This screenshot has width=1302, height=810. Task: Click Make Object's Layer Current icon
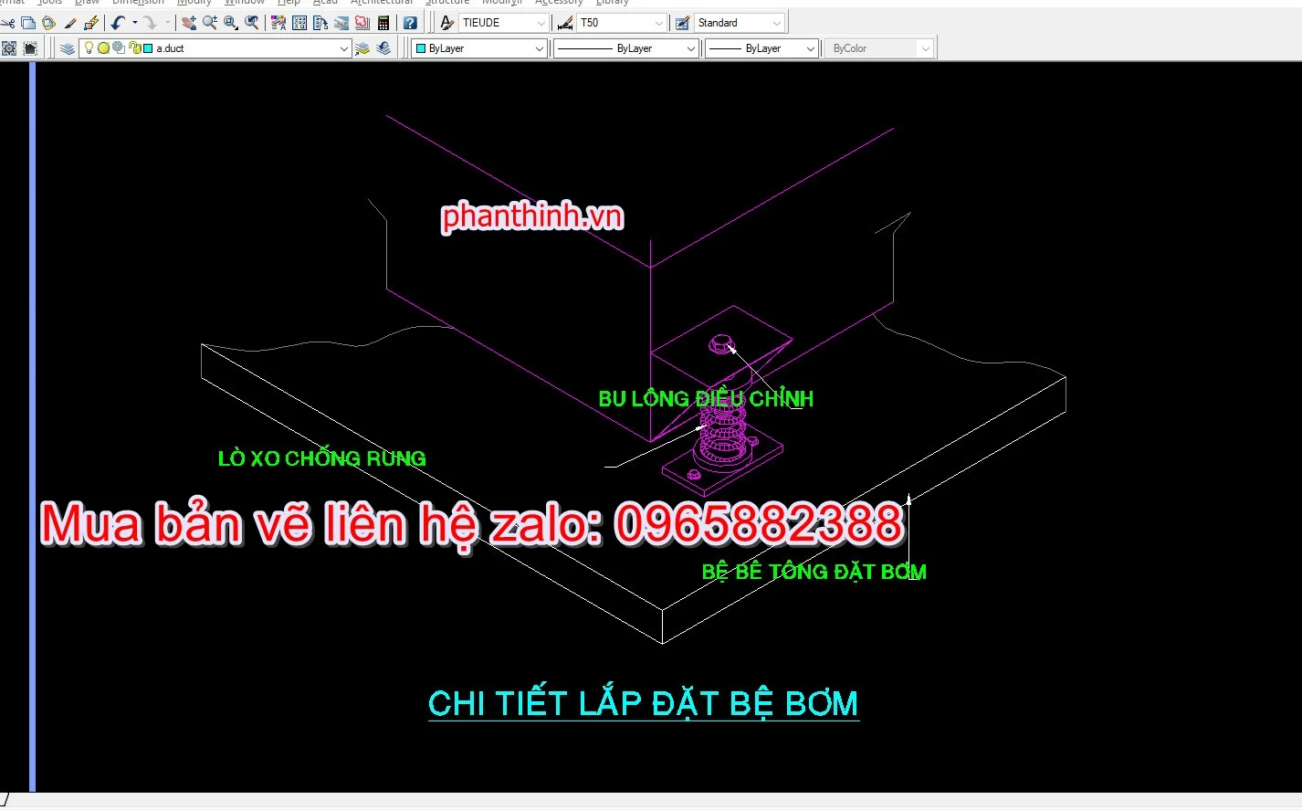(362, 48)
